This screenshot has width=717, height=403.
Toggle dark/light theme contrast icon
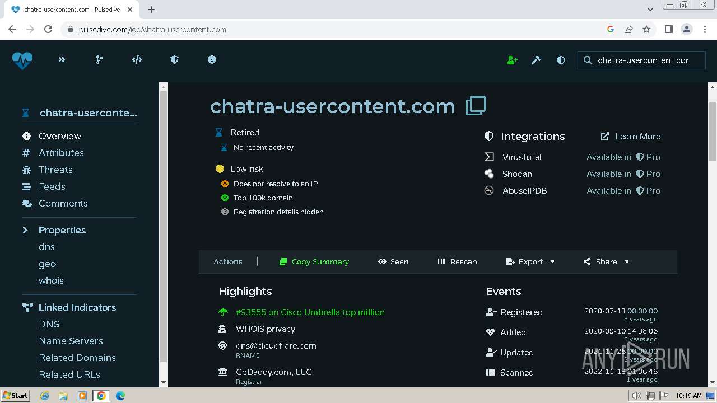(x=561, y=60)
